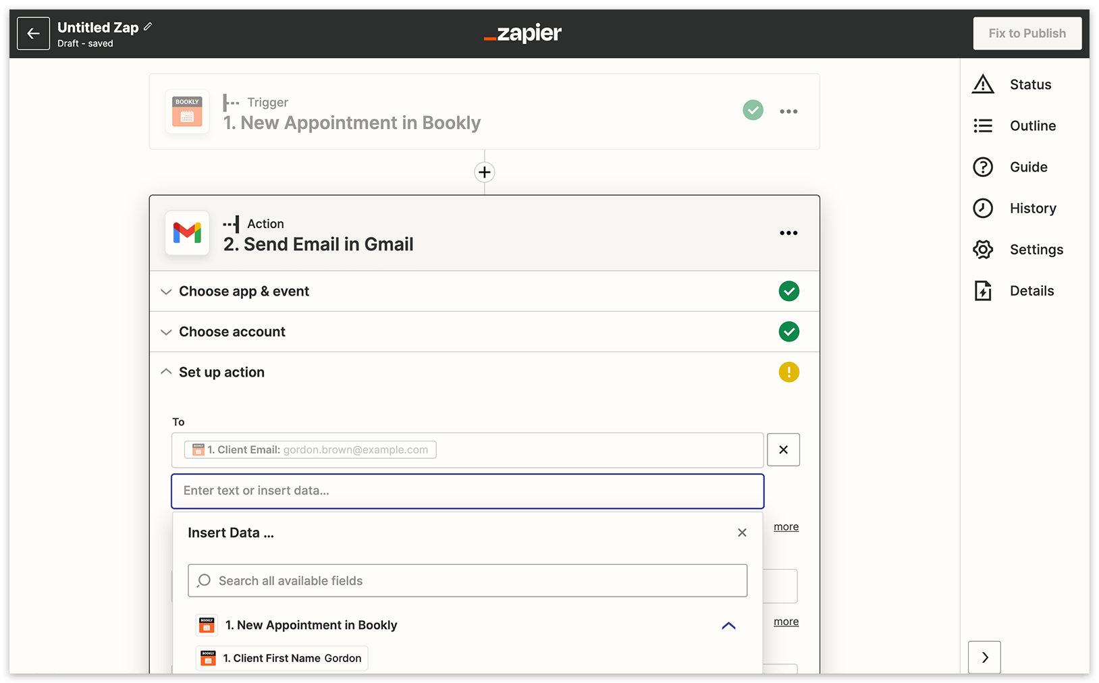
Task: Add a step with the plus button
Action: click(x=484, y=172)
